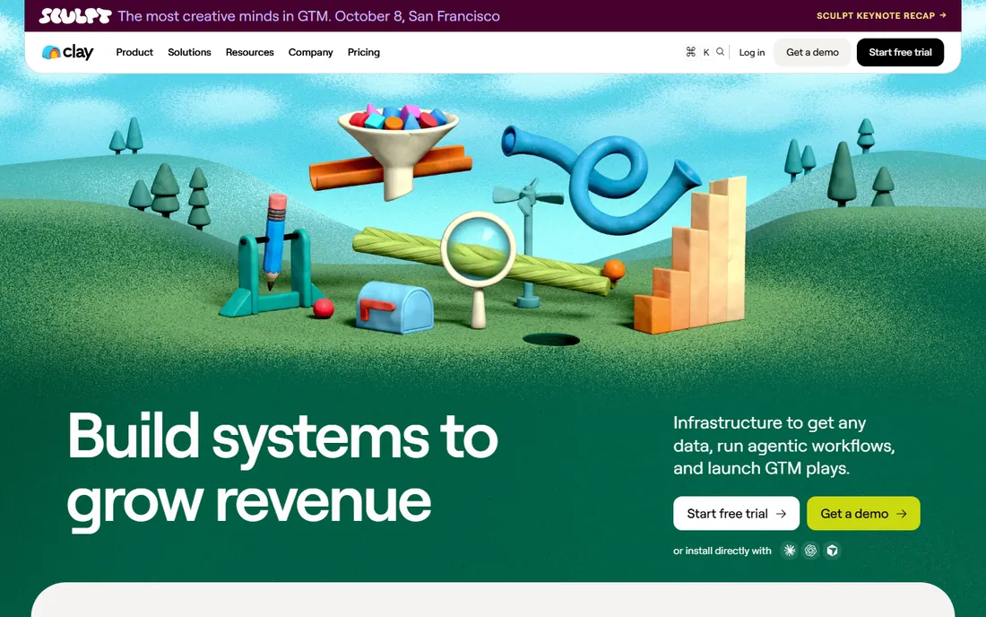Install with the Claude starburst icon
Viewport: 986px width, 617px height.
pos(789,551)
